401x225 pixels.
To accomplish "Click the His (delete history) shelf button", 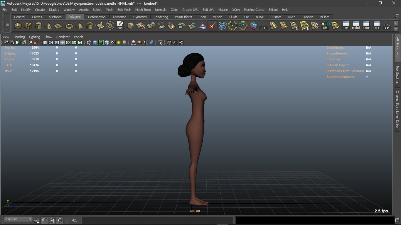I will (120, 26).
